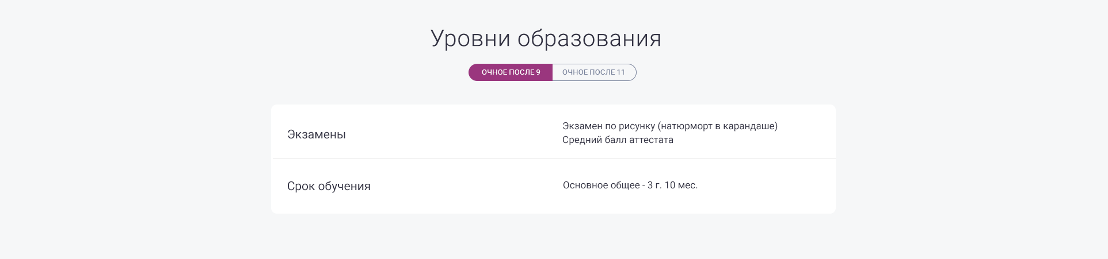Click the Экзамены row label
Viewport: 1108px width, 259px height.
point(316,135)
